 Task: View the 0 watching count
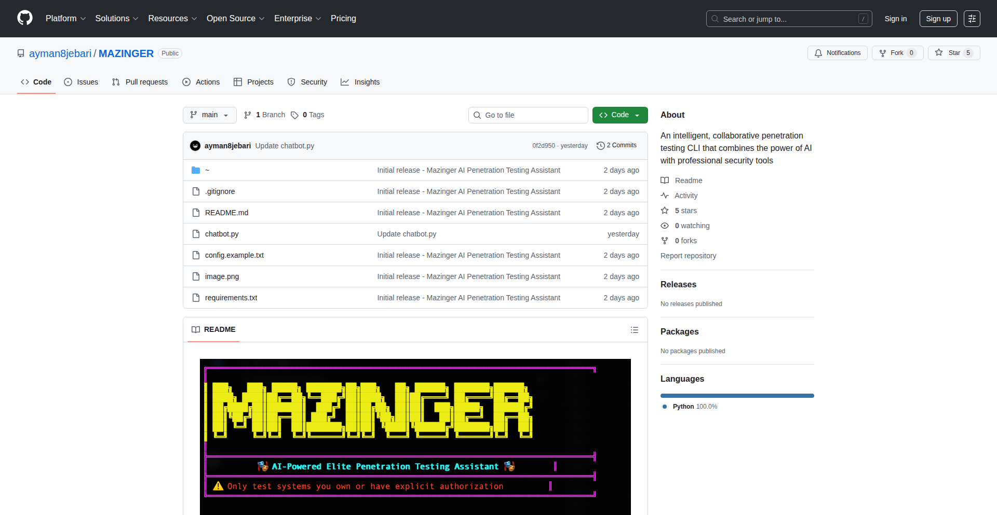point(692,226)
